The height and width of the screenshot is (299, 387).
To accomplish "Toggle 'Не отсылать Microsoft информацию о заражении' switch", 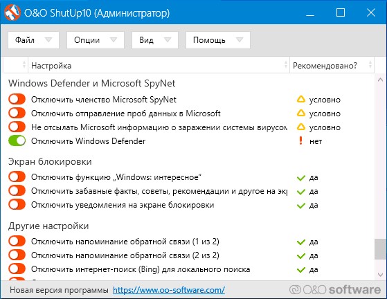I will 17,127.
